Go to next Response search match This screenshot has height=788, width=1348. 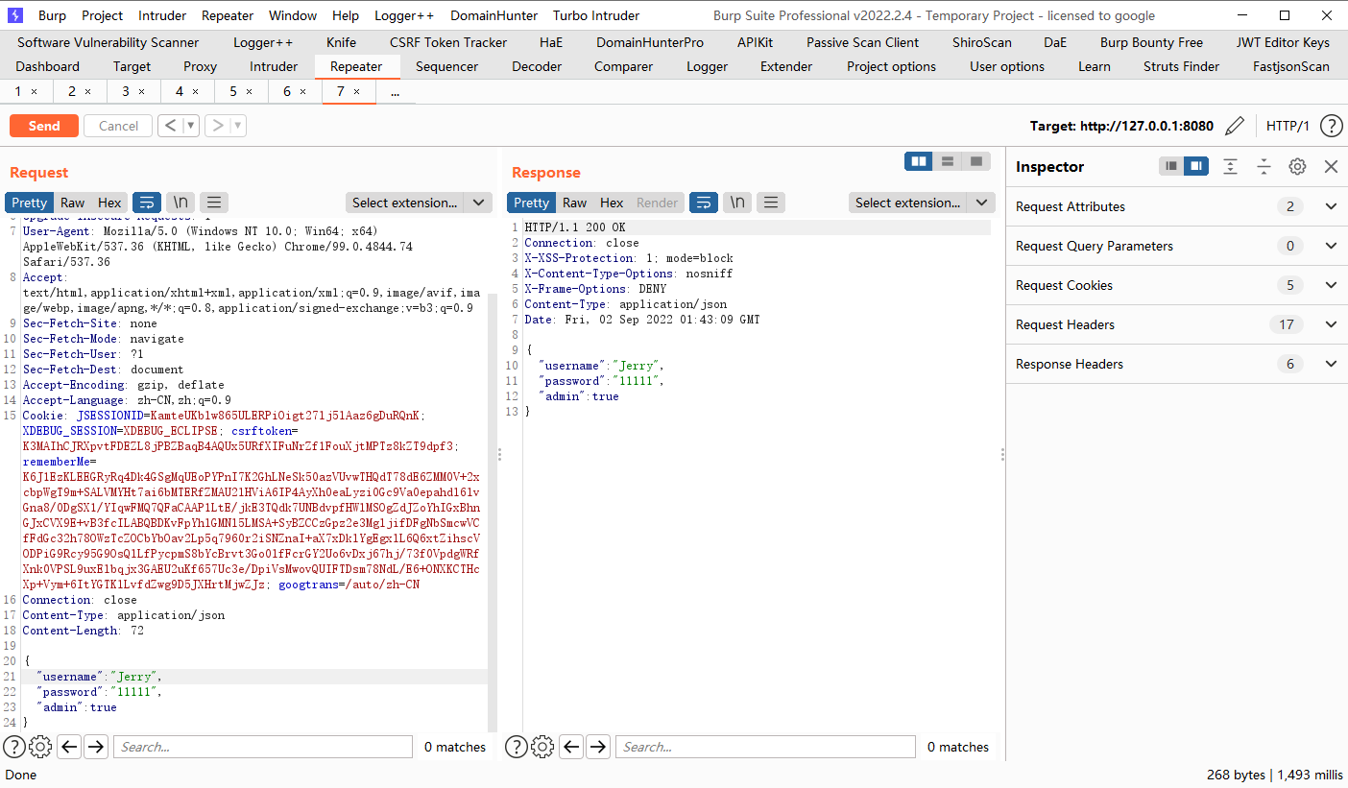[x=598, y=747]
